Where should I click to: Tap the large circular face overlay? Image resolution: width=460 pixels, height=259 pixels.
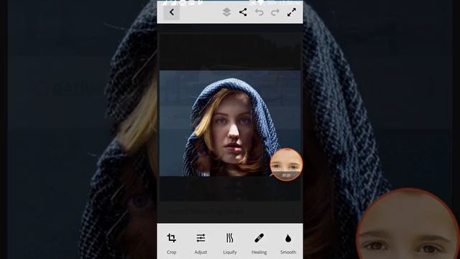[408, 224]
